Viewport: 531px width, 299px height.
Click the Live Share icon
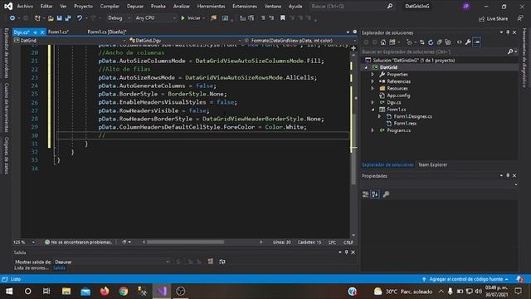click(x=494, y=18)
